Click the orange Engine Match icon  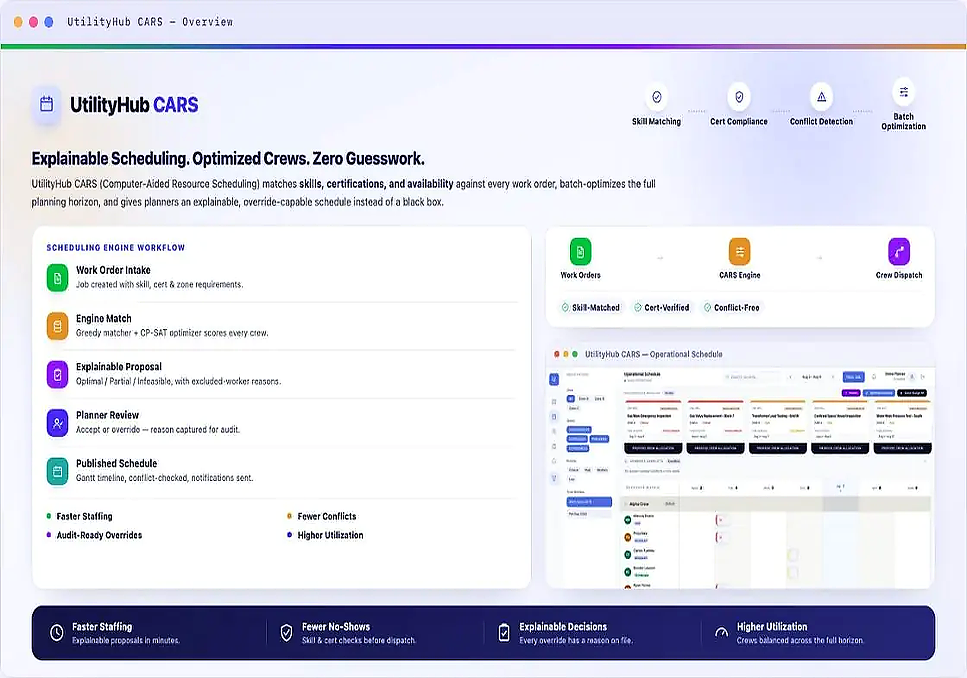point(57,326)
